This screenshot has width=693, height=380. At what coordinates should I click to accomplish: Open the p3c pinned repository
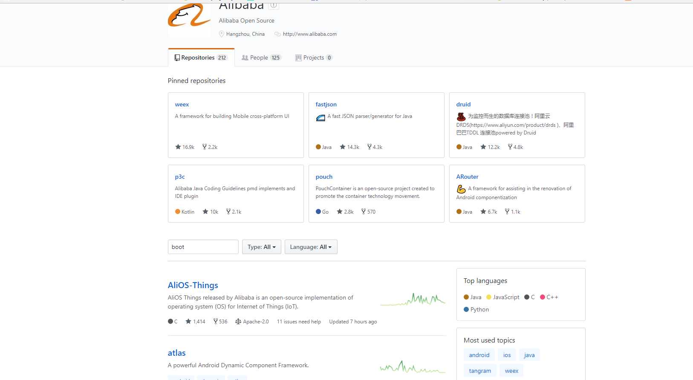[x=180, y=177]
